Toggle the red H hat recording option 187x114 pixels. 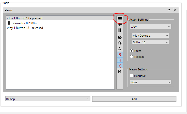[x=120, y=60]
